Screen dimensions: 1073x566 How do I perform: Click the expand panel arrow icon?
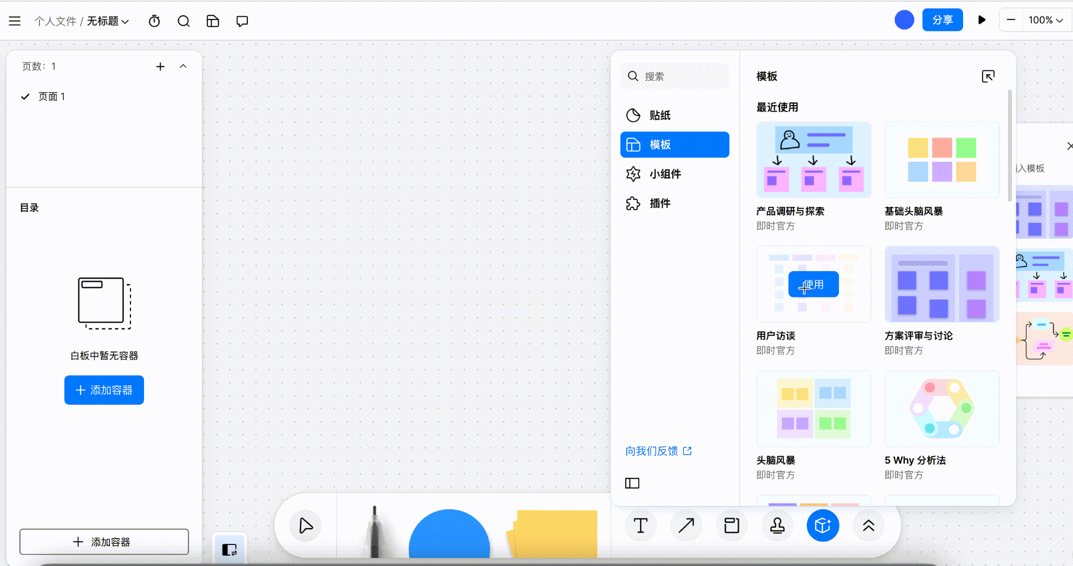pos(988,76)
